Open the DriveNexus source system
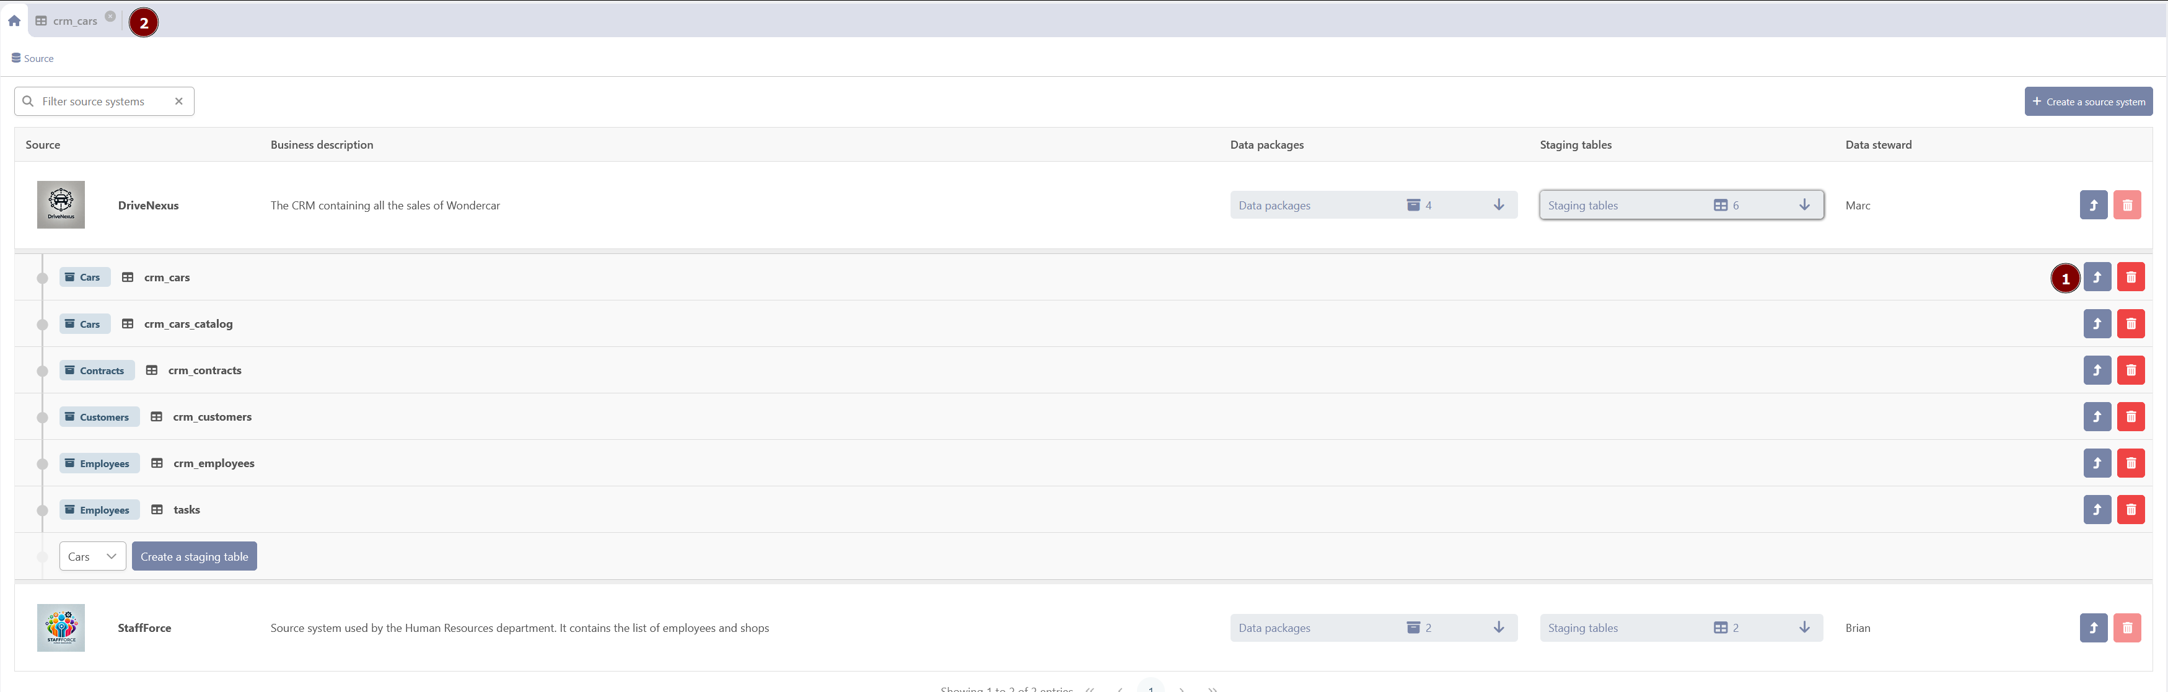The image size is (2168, 692). pyautogui.click(x=2093, y=204)
